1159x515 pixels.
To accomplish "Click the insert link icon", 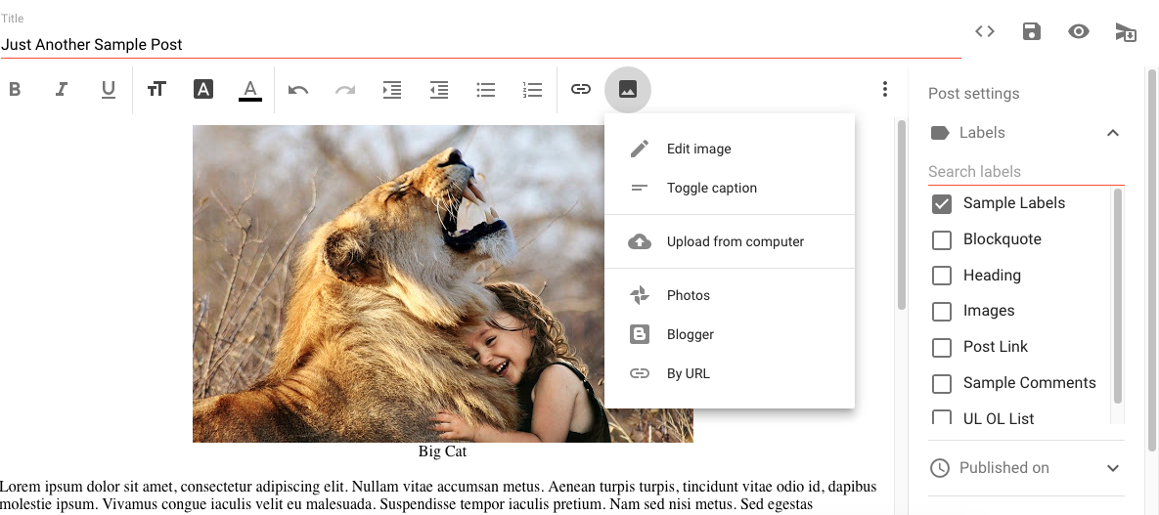I will point(581,90).
